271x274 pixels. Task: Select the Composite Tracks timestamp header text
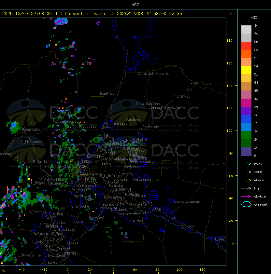pyautogui.click(x=92, y=14)
